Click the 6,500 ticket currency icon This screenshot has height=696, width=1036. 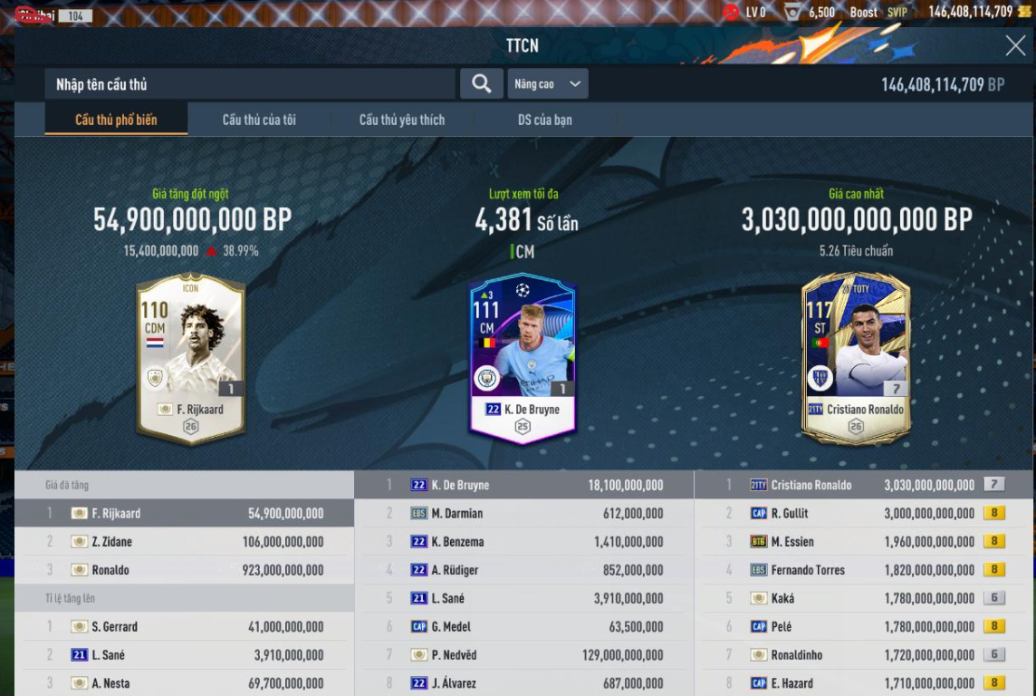tap(793, 12)
